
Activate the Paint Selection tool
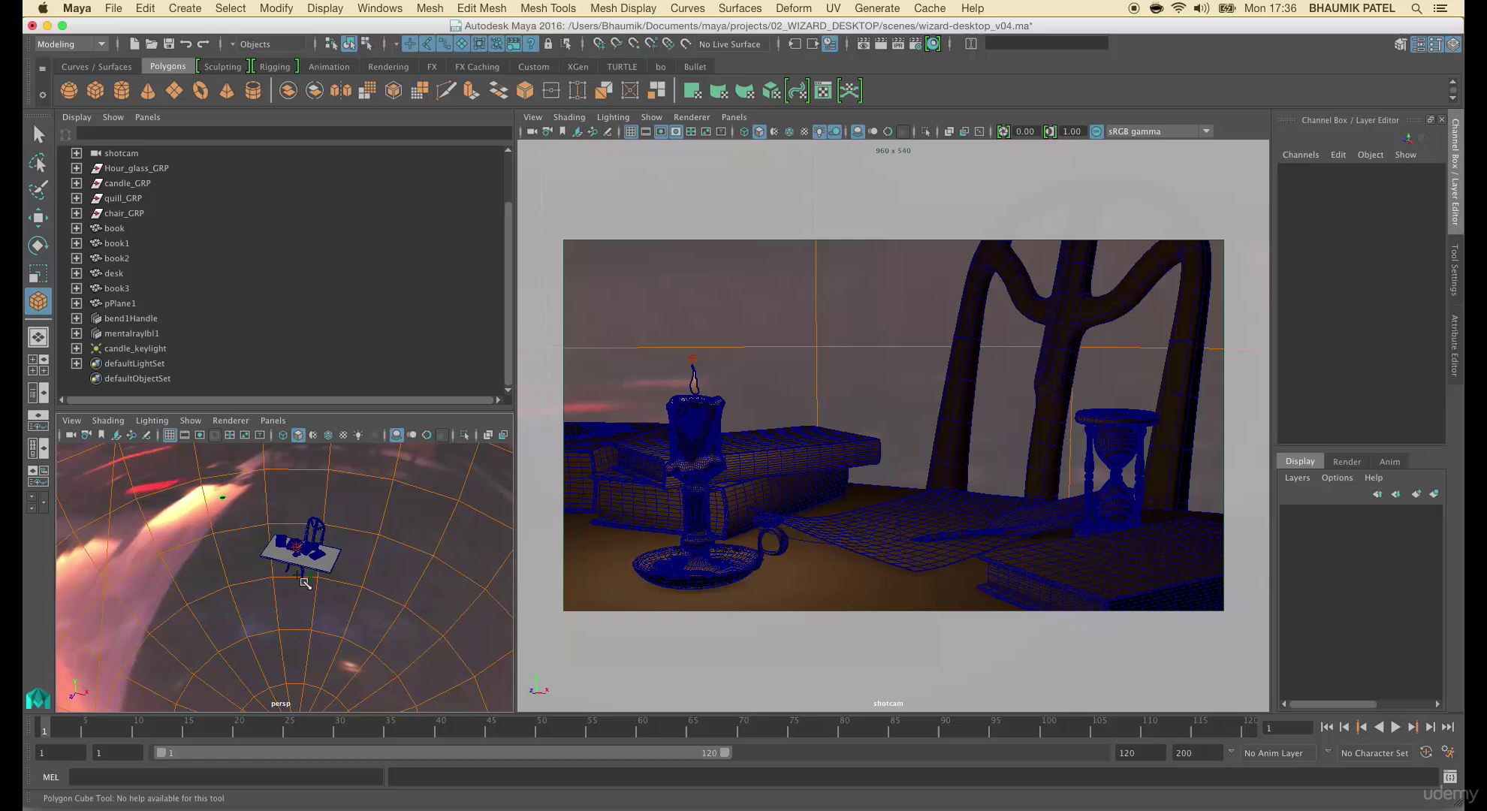point(38,190)
